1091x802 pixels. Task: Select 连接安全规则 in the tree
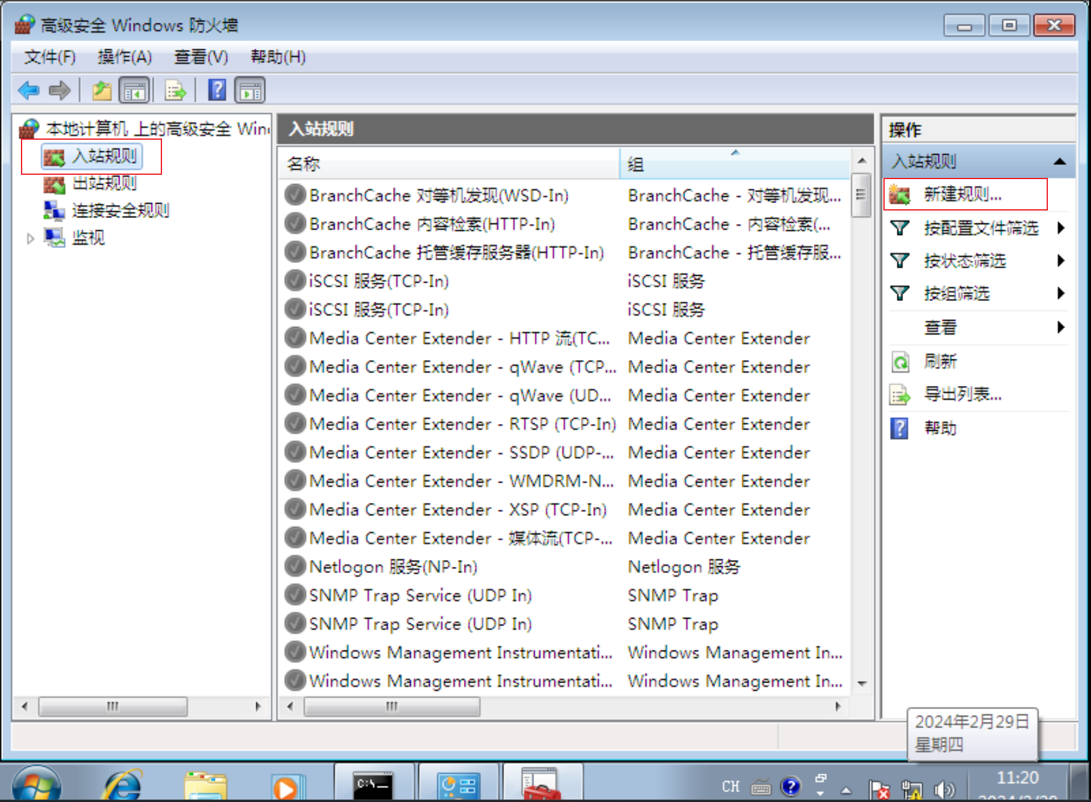(106, 211)
